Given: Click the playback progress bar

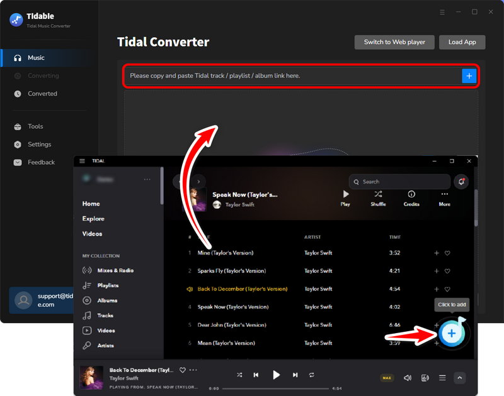Looking at the screenshot, I should coord(276,388).
